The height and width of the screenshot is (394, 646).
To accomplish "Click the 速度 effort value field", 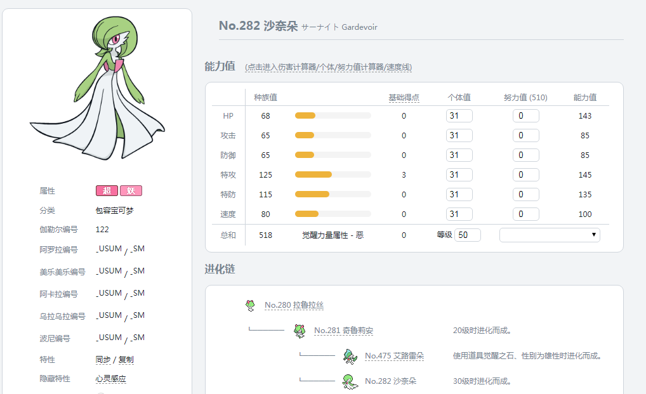I will click(525, 214).
